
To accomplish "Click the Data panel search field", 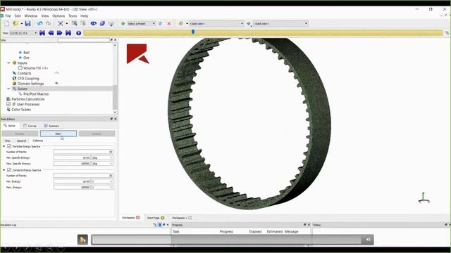I will 83,40.
